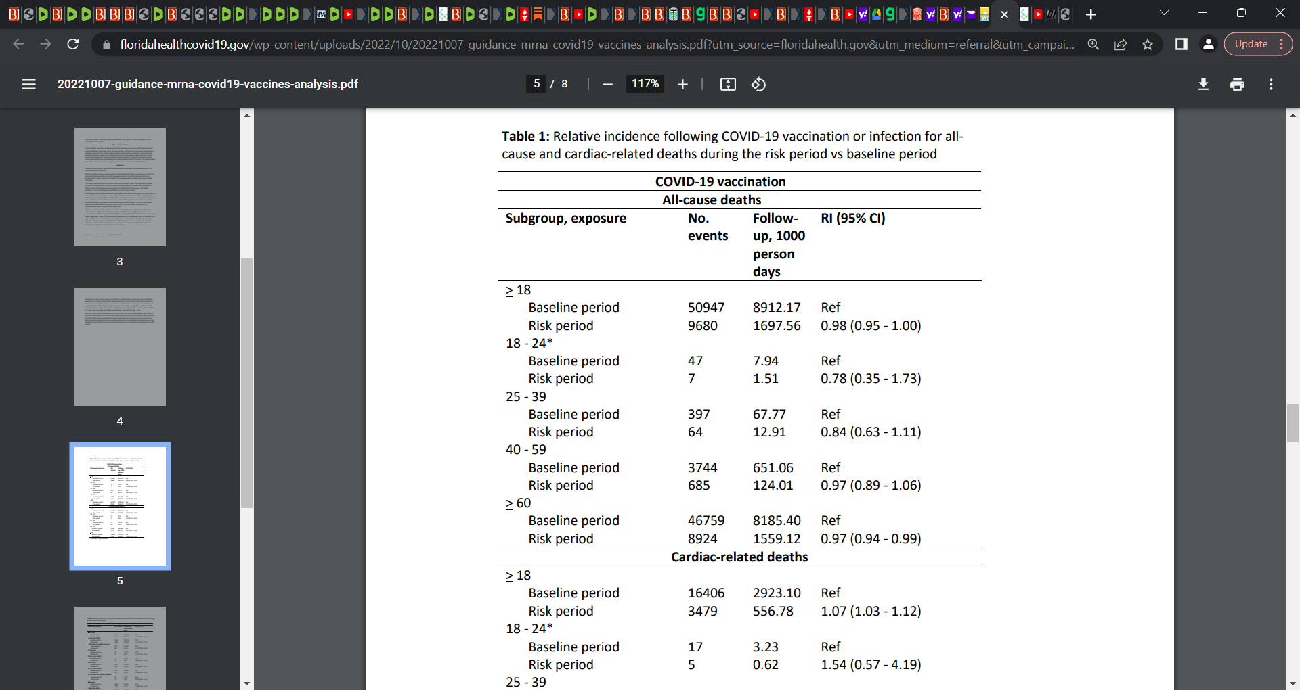Click the PDF file name title
The height and width of the screenshot is (690, 1300).
(208, 84)
